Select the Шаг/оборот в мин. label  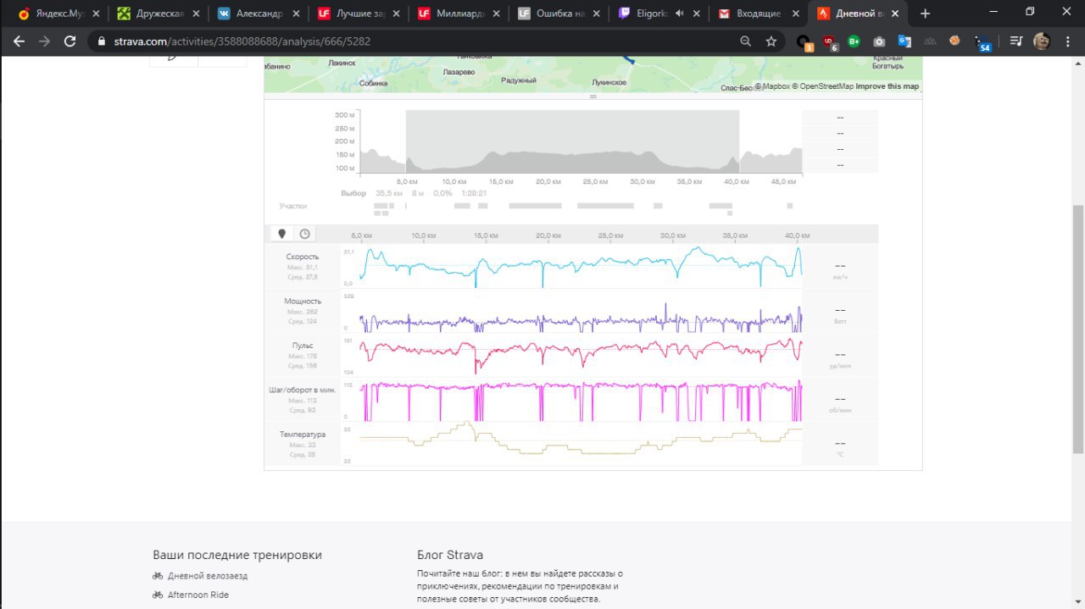coord(303,390)
